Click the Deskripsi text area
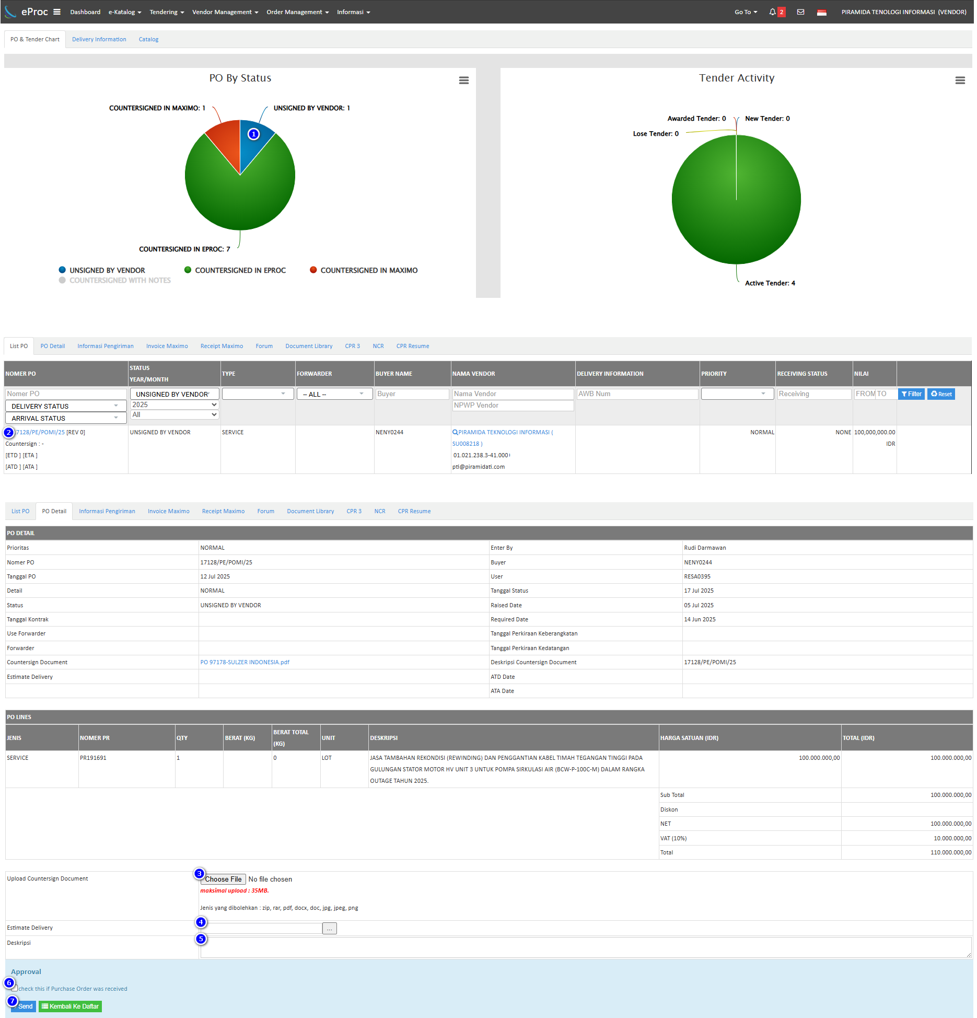 tap(585, 947)
